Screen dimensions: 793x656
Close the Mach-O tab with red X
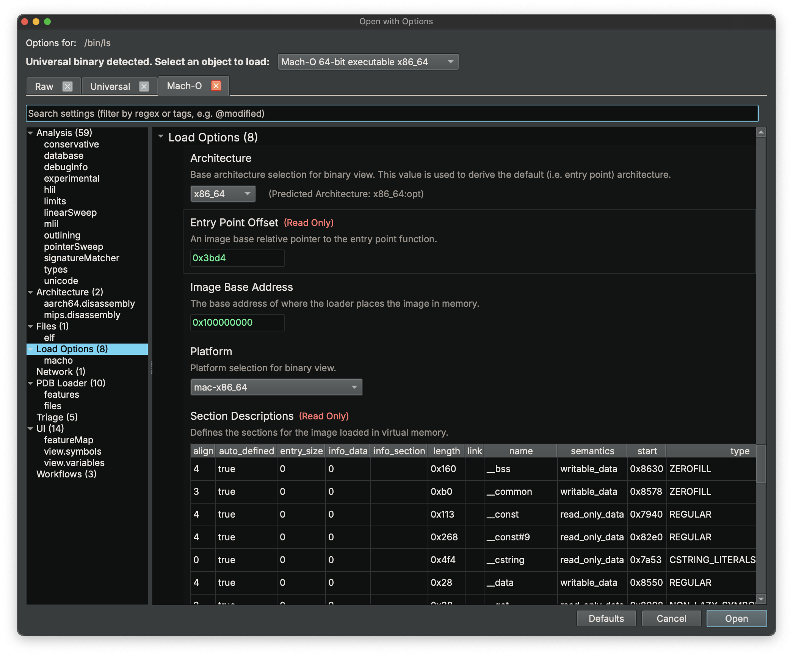[216, 86]
